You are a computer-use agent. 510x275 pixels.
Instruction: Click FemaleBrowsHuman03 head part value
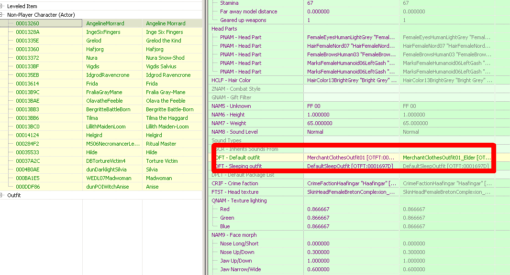click(351, 54)
